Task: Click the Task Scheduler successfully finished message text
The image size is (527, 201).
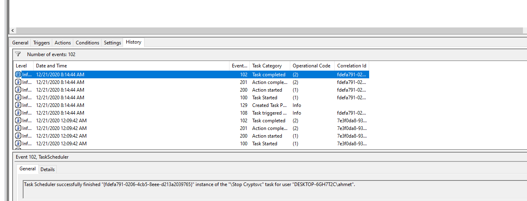Action: point(189,184)
